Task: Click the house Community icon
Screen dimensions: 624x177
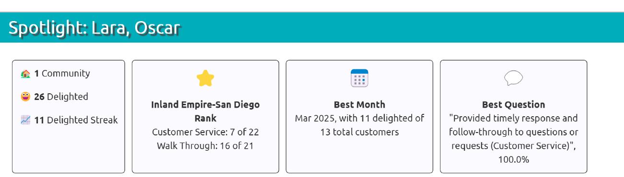Action: click(x=26, y=74)
